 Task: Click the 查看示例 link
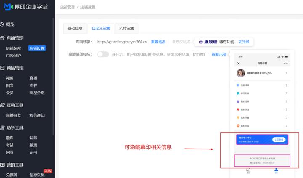[x=219, y=54]
